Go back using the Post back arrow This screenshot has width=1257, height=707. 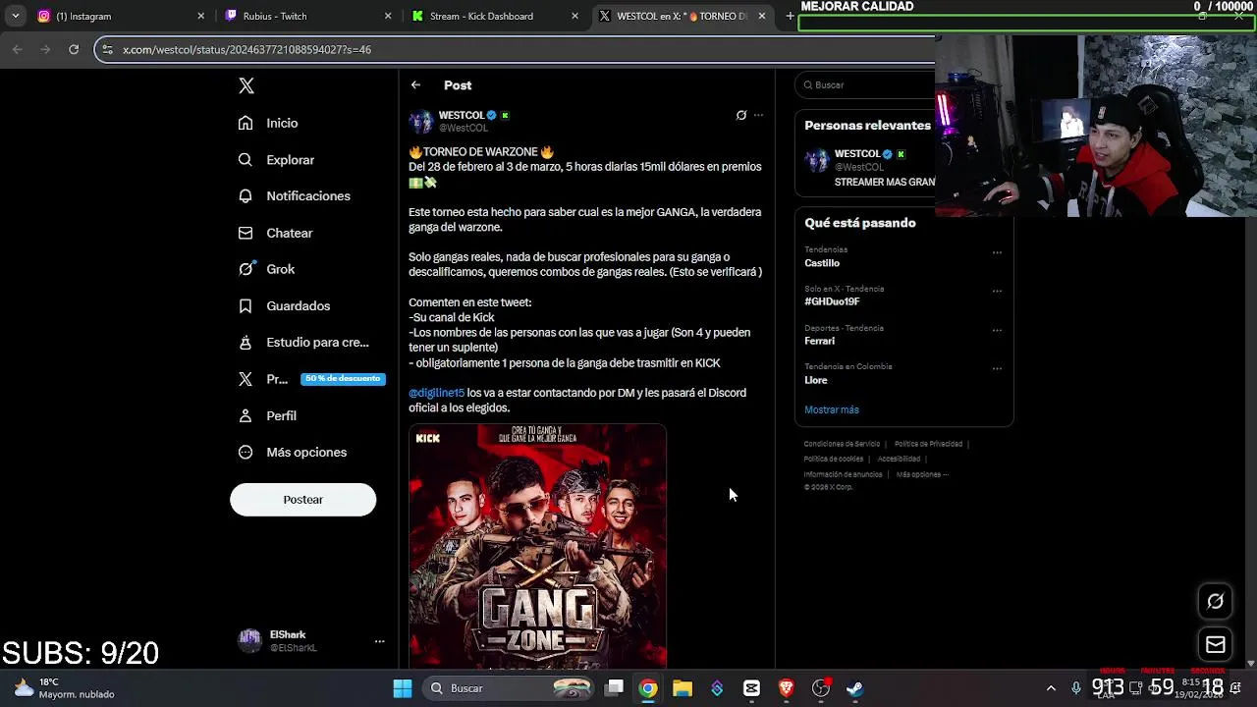(x=415, y=85)
